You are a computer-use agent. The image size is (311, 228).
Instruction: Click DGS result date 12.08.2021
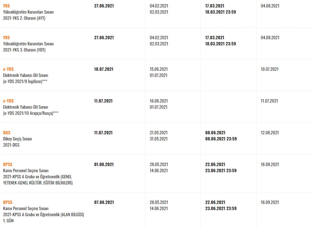(269, 133)
